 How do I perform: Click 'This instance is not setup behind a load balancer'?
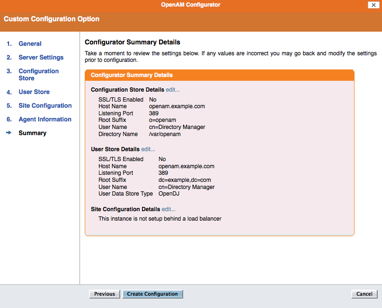[160, 219]
